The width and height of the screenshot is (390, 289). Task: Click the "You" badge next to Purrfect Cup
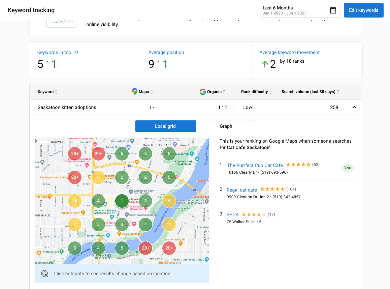[348, 168]
